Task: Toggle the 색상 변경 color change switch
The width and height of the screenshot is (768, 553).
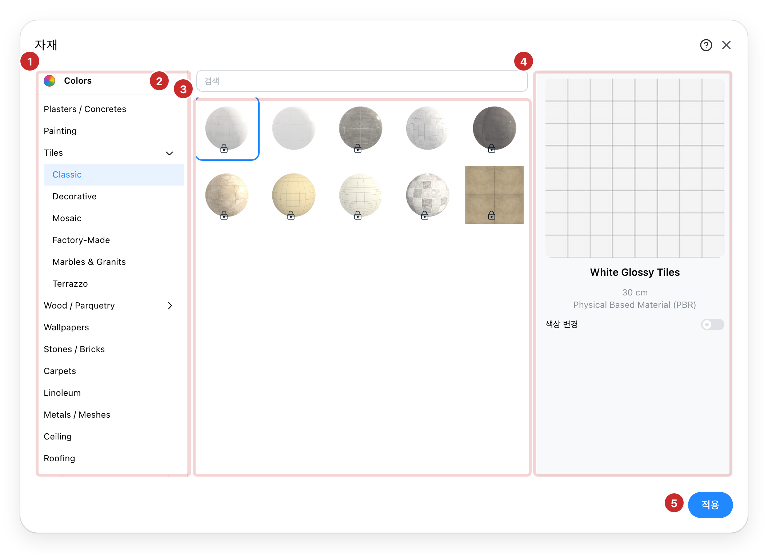Action: 712,324
